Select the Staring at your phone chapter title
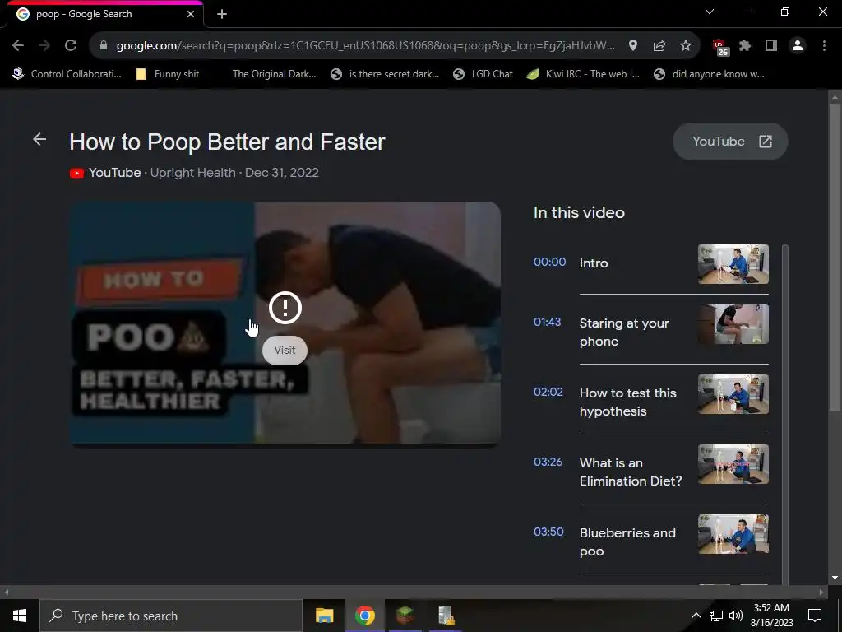 point(624,332)
